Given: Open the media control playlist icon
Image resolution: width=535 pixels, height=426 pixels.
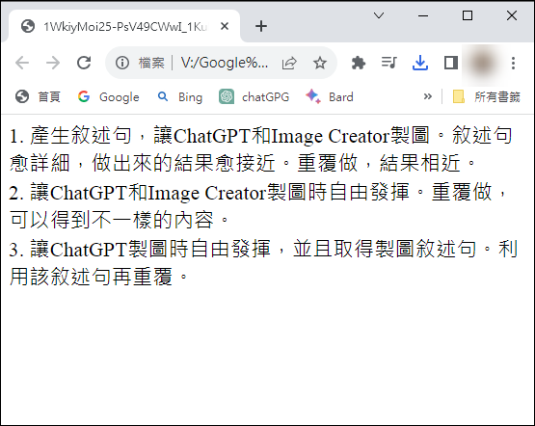Looking at the screenshot, I should pyautogui.click(x=389, y=63).
